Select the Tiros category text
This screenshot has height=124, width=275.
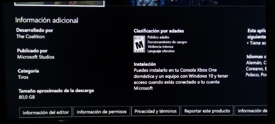(x=23, y=77)
